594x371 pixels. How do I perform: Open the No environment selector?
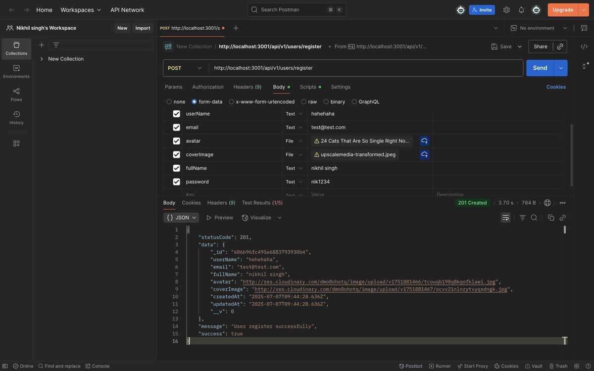[x=539, y=28]
